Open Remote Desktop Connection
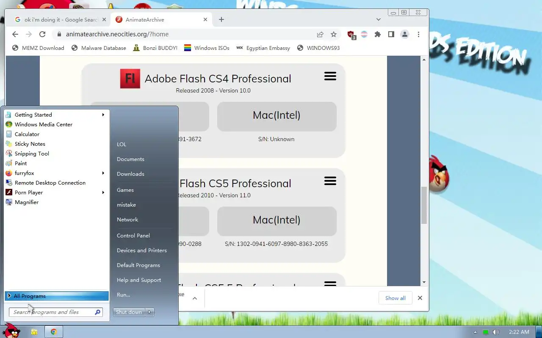The height and width of the screenshot is (338, 542). coord(56,183)
